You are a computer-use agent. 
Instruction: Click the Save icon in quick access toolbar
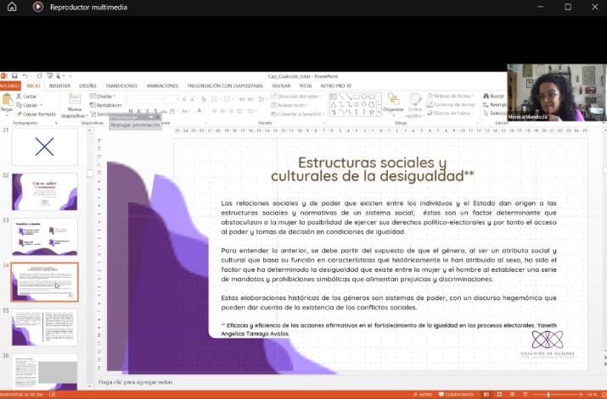click(14, 76)
